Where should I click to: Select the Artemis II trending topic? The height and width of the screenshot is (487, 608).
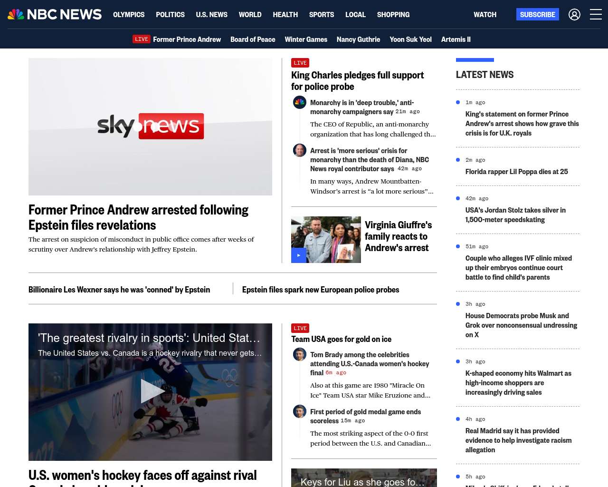pyautogui.click(x=456, y=39)
